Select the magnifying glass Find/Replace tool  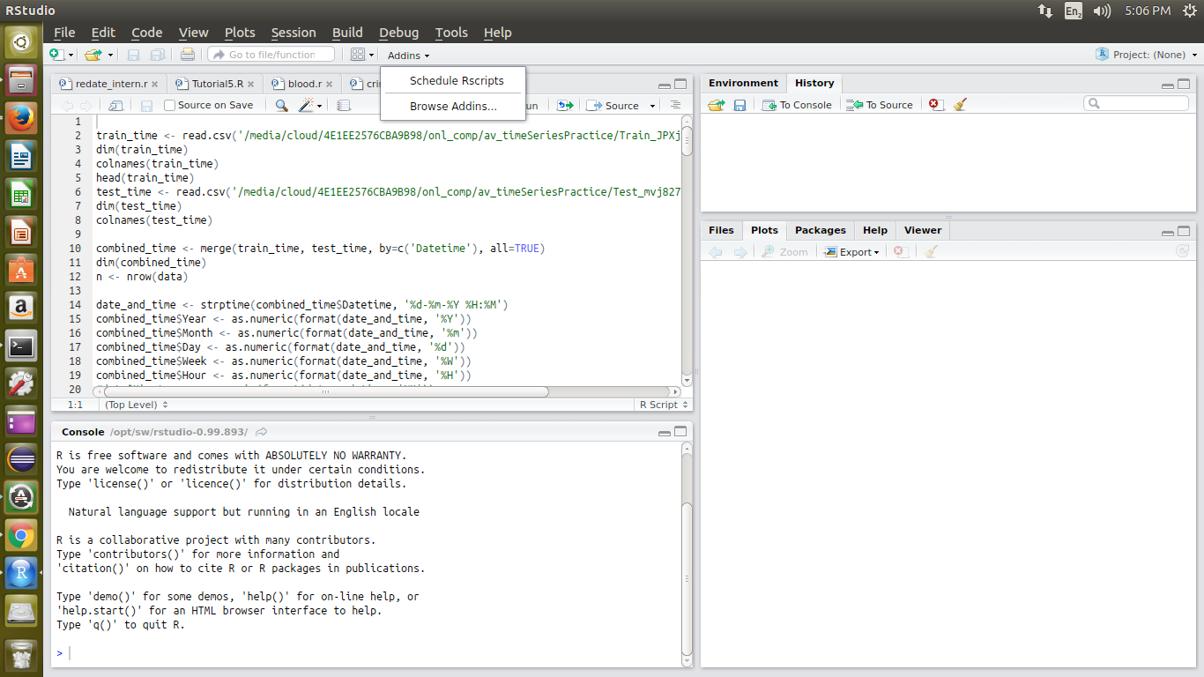click(281, 104)
